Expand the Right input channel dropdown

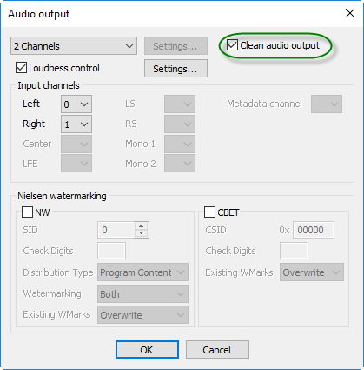(x=76, y=124)
